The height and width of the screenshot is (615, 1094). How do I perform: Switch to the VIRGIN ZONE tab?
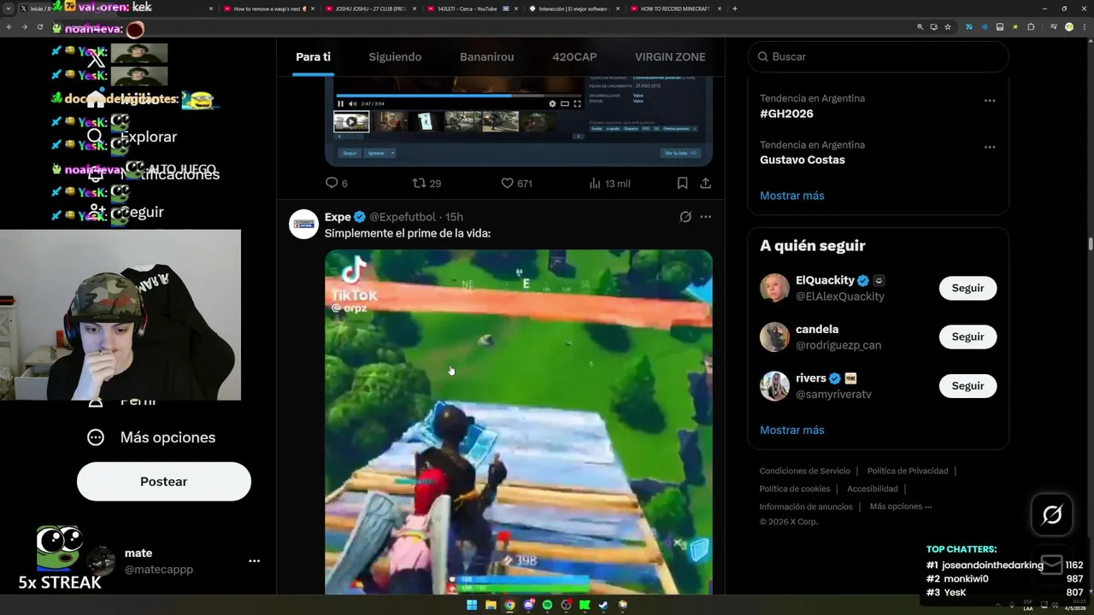pyautogui.click(x=670, y=57)
